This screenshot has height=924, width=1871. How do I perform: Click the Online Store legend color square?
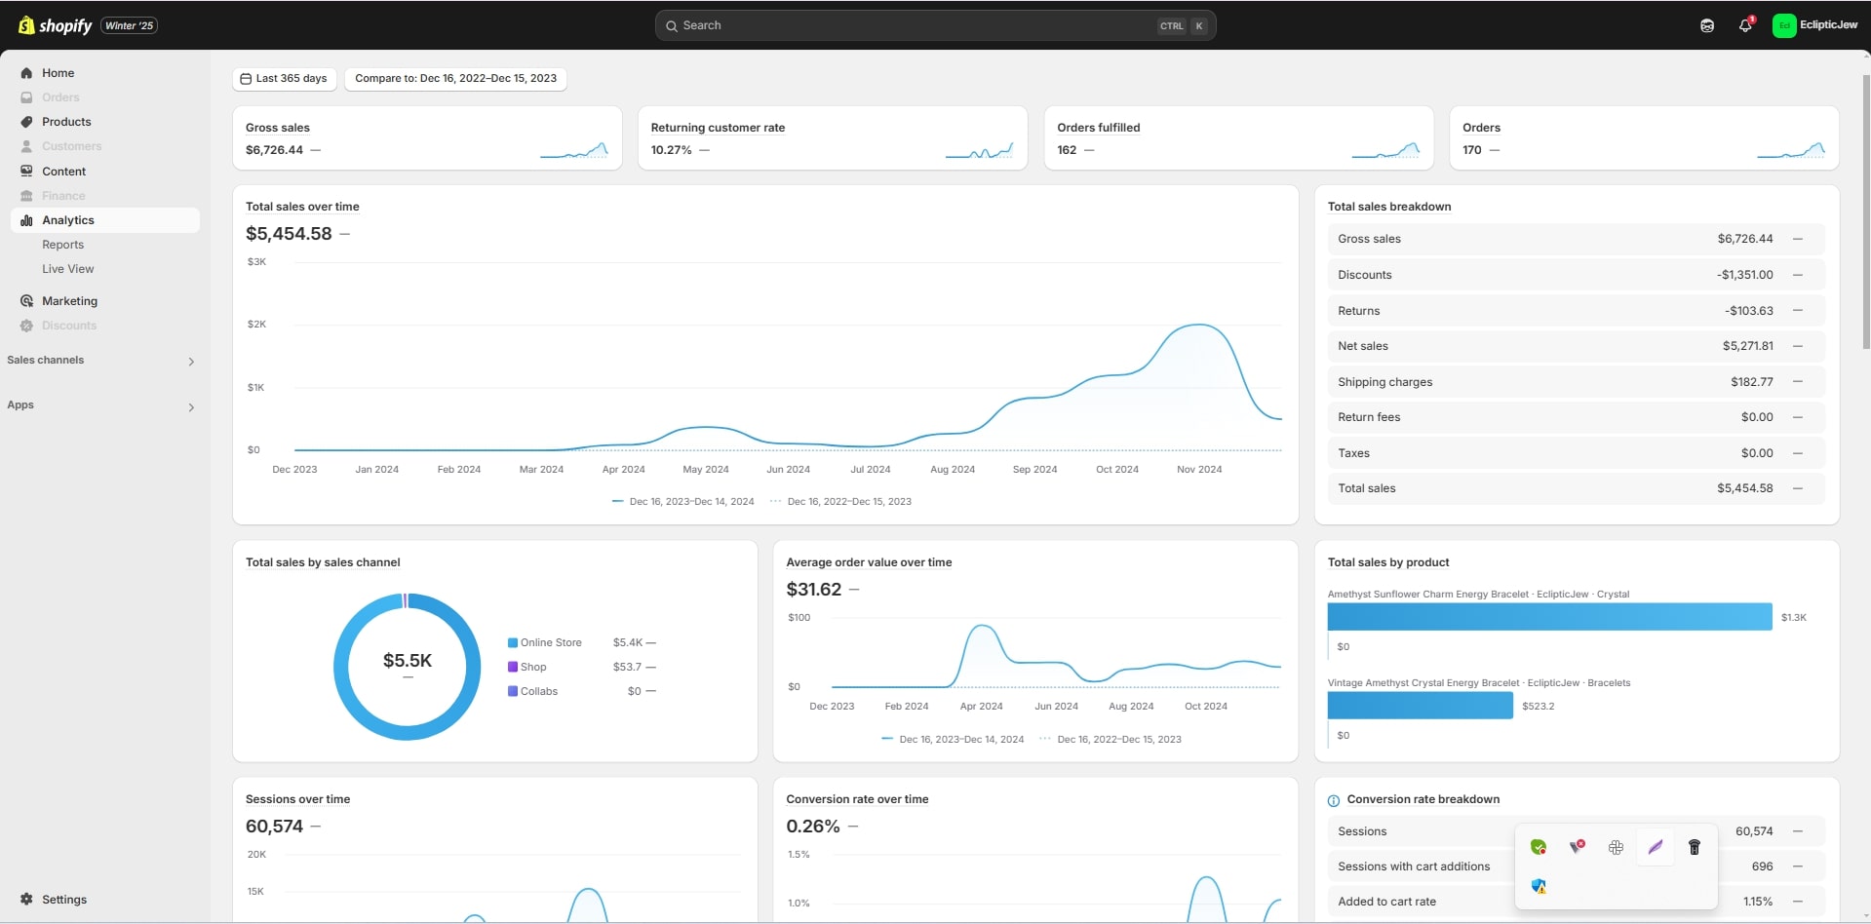[512, 642]
